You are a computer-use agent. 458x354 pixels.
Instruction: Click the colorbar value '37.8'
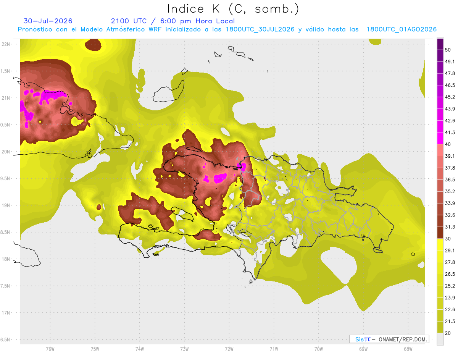[x=450, y=168]
